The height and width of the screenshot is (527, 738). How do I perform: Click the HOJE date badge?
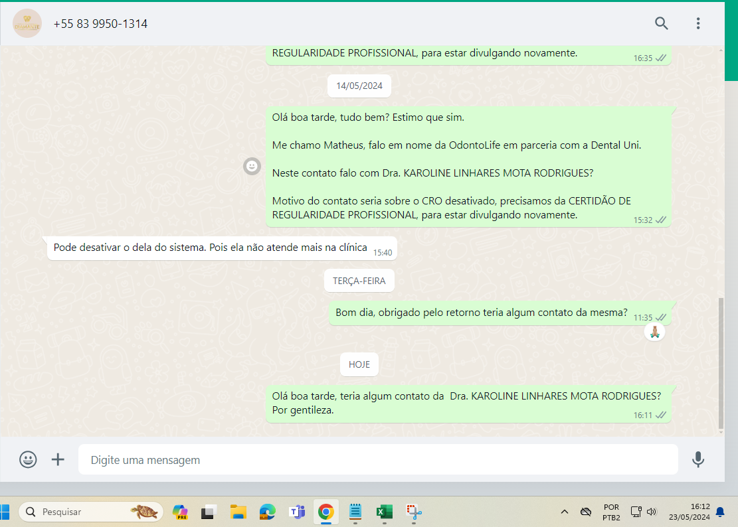click(x=359, y=364)
